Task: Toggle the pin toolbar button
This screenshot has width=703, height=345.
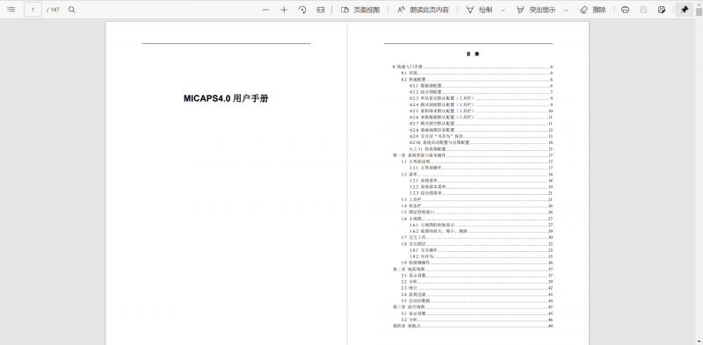Action: (685, 10)
